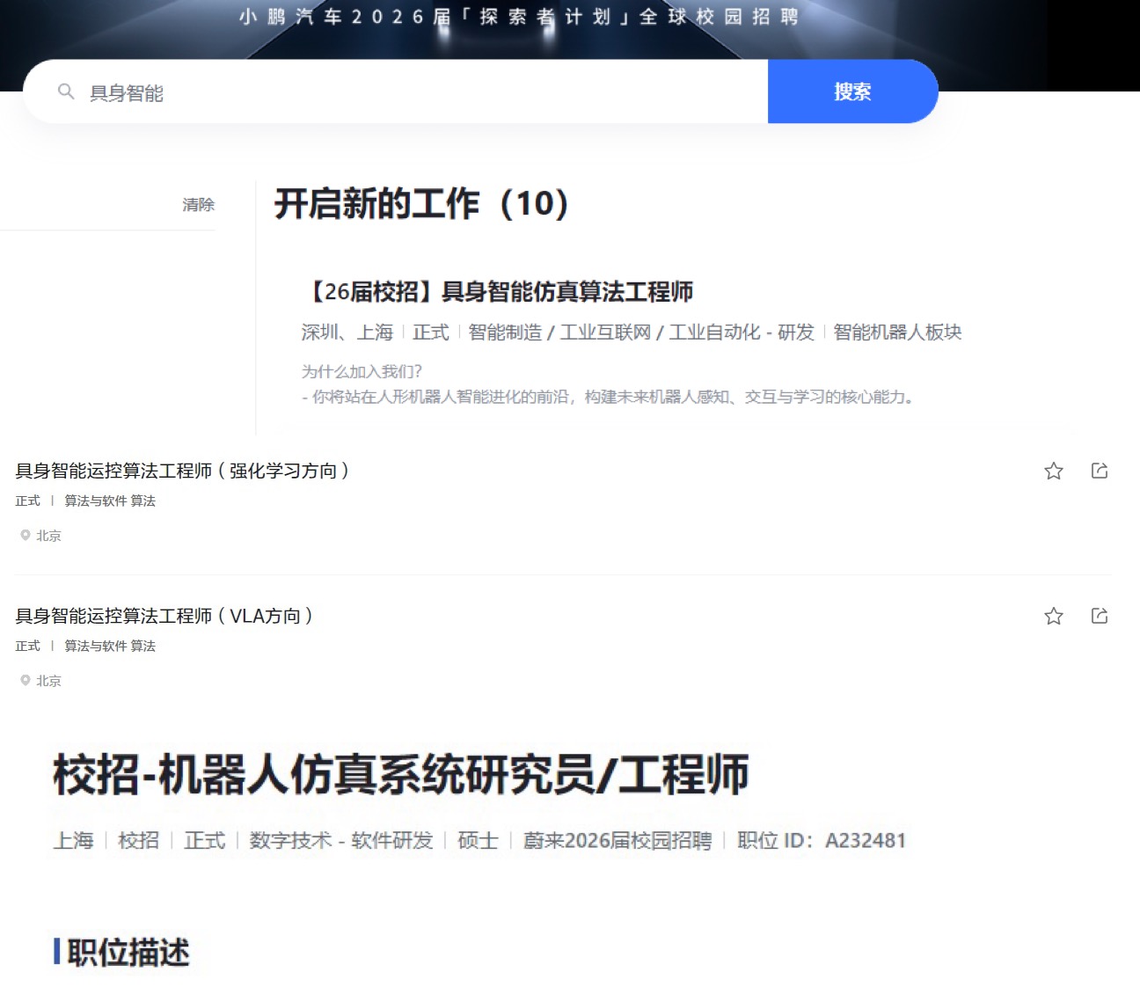The height and width of the screenshot is (994, 1140).
Task: Click the 小鹏汽车 2026届 探索者计划 banner title
Action: coord(519,17)
